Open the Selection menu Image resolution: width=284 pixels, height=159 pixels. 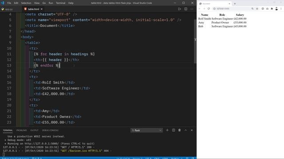click(26, 3)
